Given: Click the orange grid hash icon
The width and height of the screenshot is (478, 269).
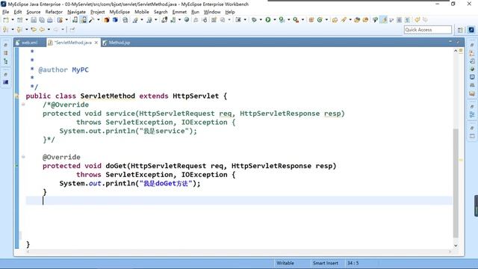Looking at the screenshot, I should pyautogui.click(x=311, y=20).
